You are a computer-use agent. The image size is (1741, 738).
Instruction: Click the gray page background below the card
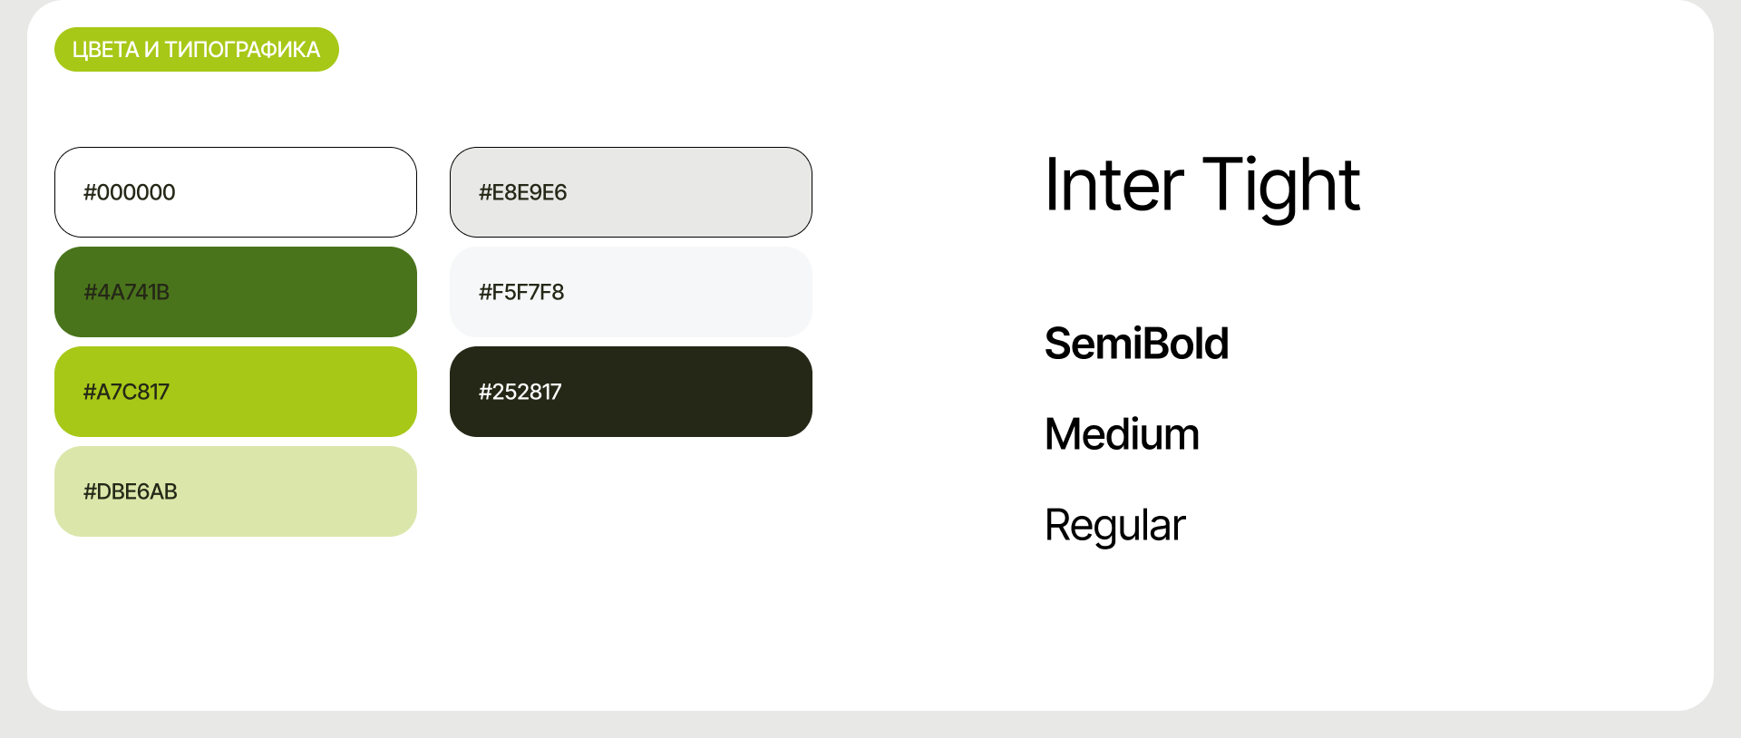(x=870, y=725)
